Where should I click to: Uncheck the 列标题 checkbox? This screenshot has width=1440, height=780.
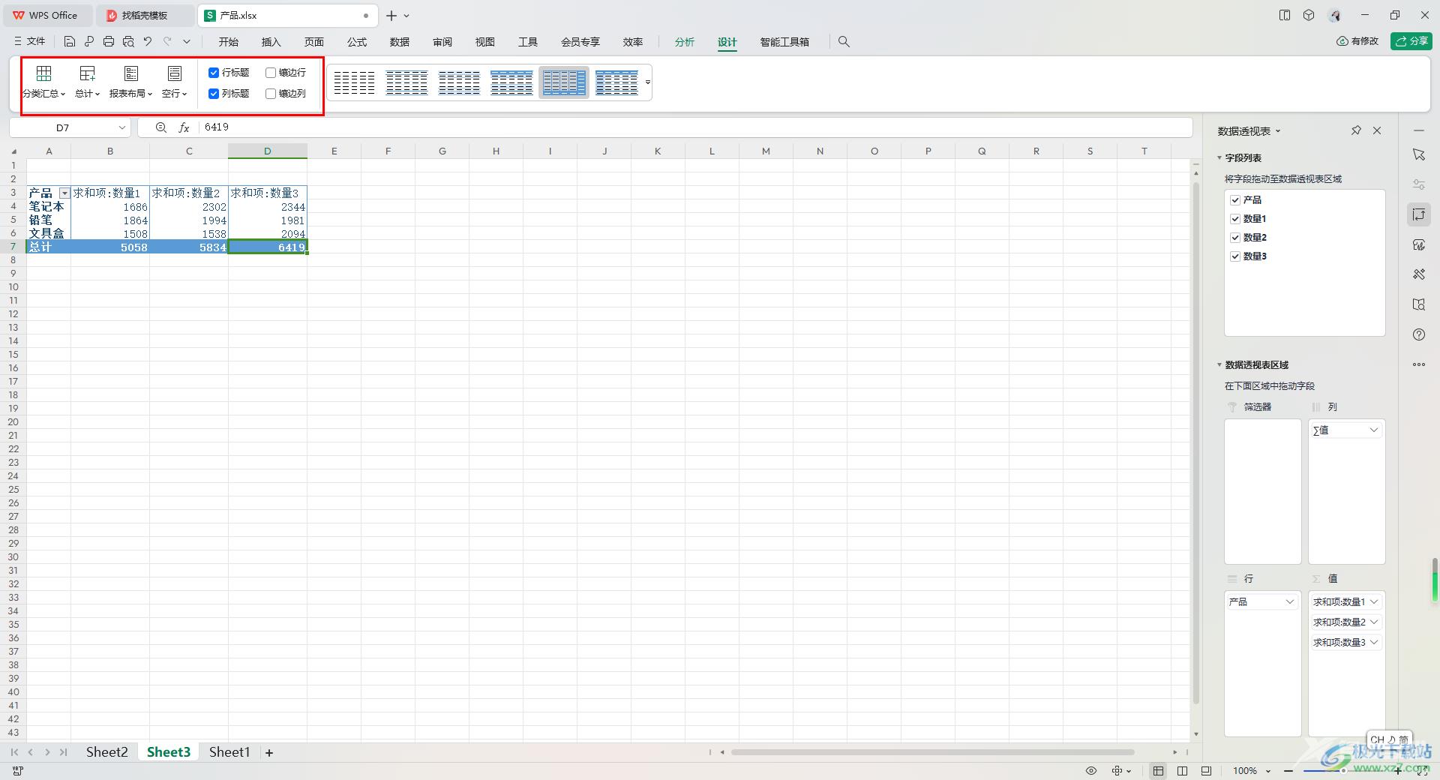214,94
